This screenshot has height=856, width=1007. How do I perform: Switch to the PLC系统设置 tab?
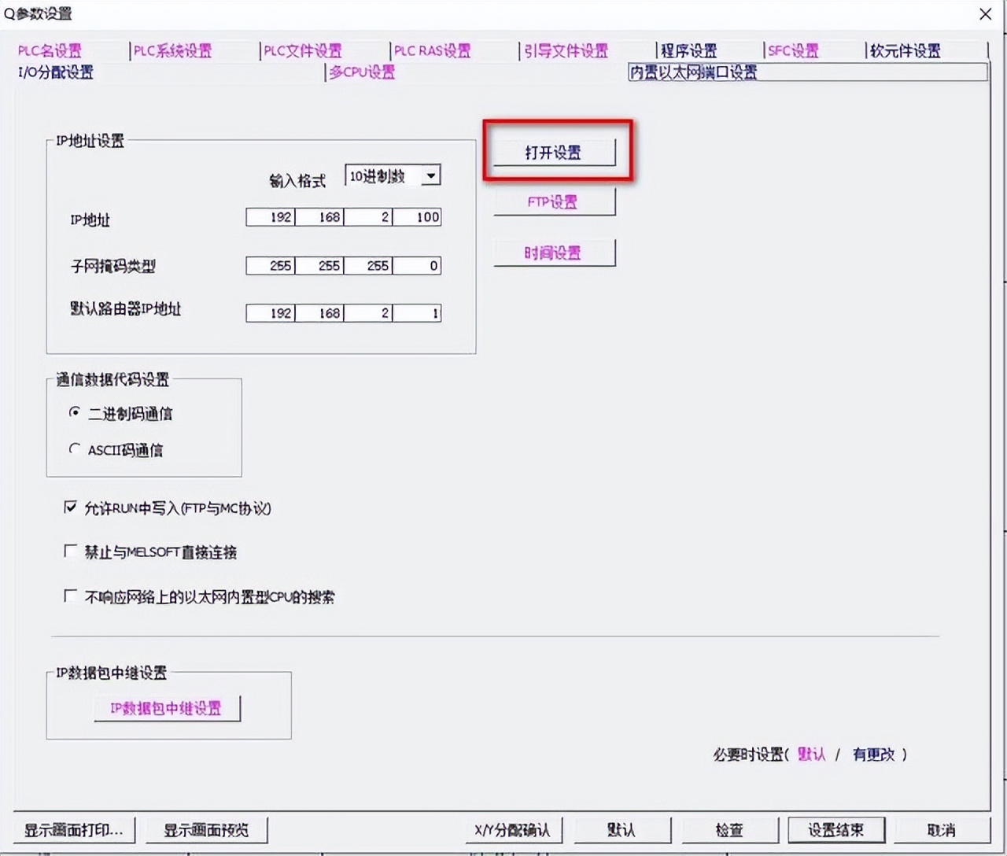coord(172,50)
